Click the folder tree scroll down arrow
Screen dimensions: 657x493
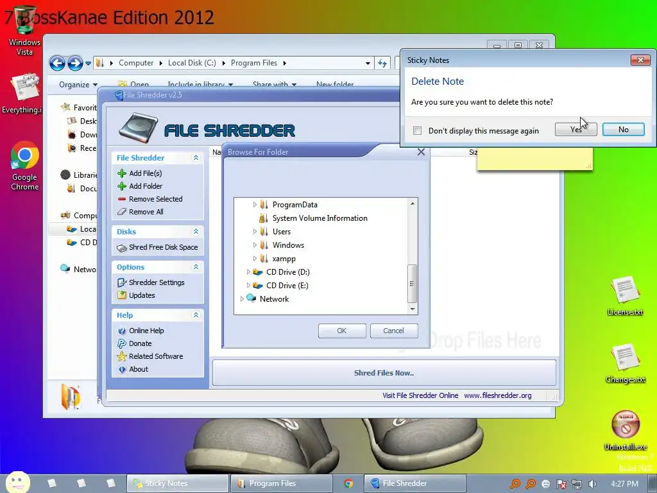tap(413, 309)
